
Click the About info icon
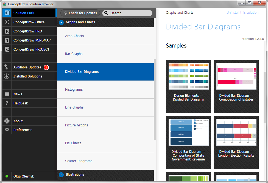click(7, 121)
